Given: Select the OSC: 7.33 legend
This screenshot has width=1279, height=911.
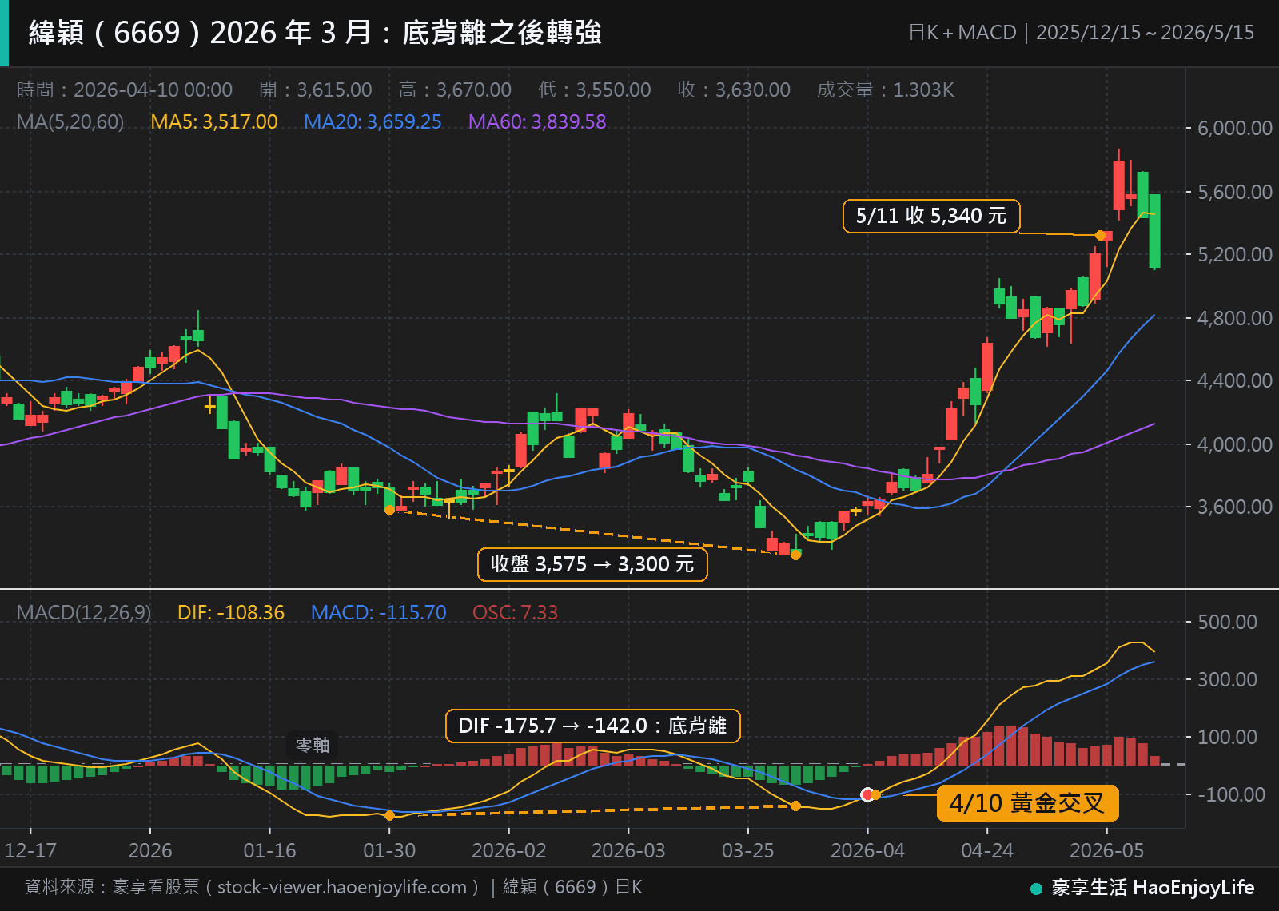Looking at the screenshot, I should point(515,612).
